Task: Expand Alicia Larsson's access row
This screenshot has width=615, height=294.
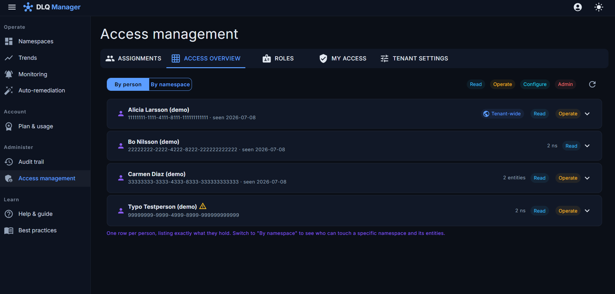Action: click(587, 114)
